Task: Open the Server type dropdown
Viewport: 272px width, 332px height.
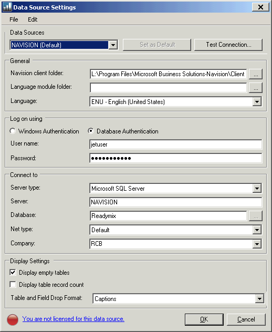Action: click(257, 188)
